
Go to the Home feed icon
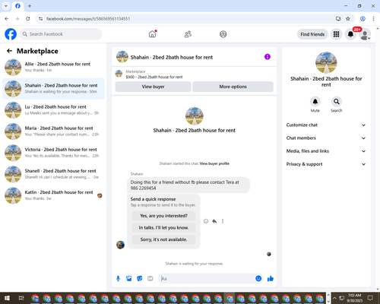pyautogui.click(x=152, y=34)
